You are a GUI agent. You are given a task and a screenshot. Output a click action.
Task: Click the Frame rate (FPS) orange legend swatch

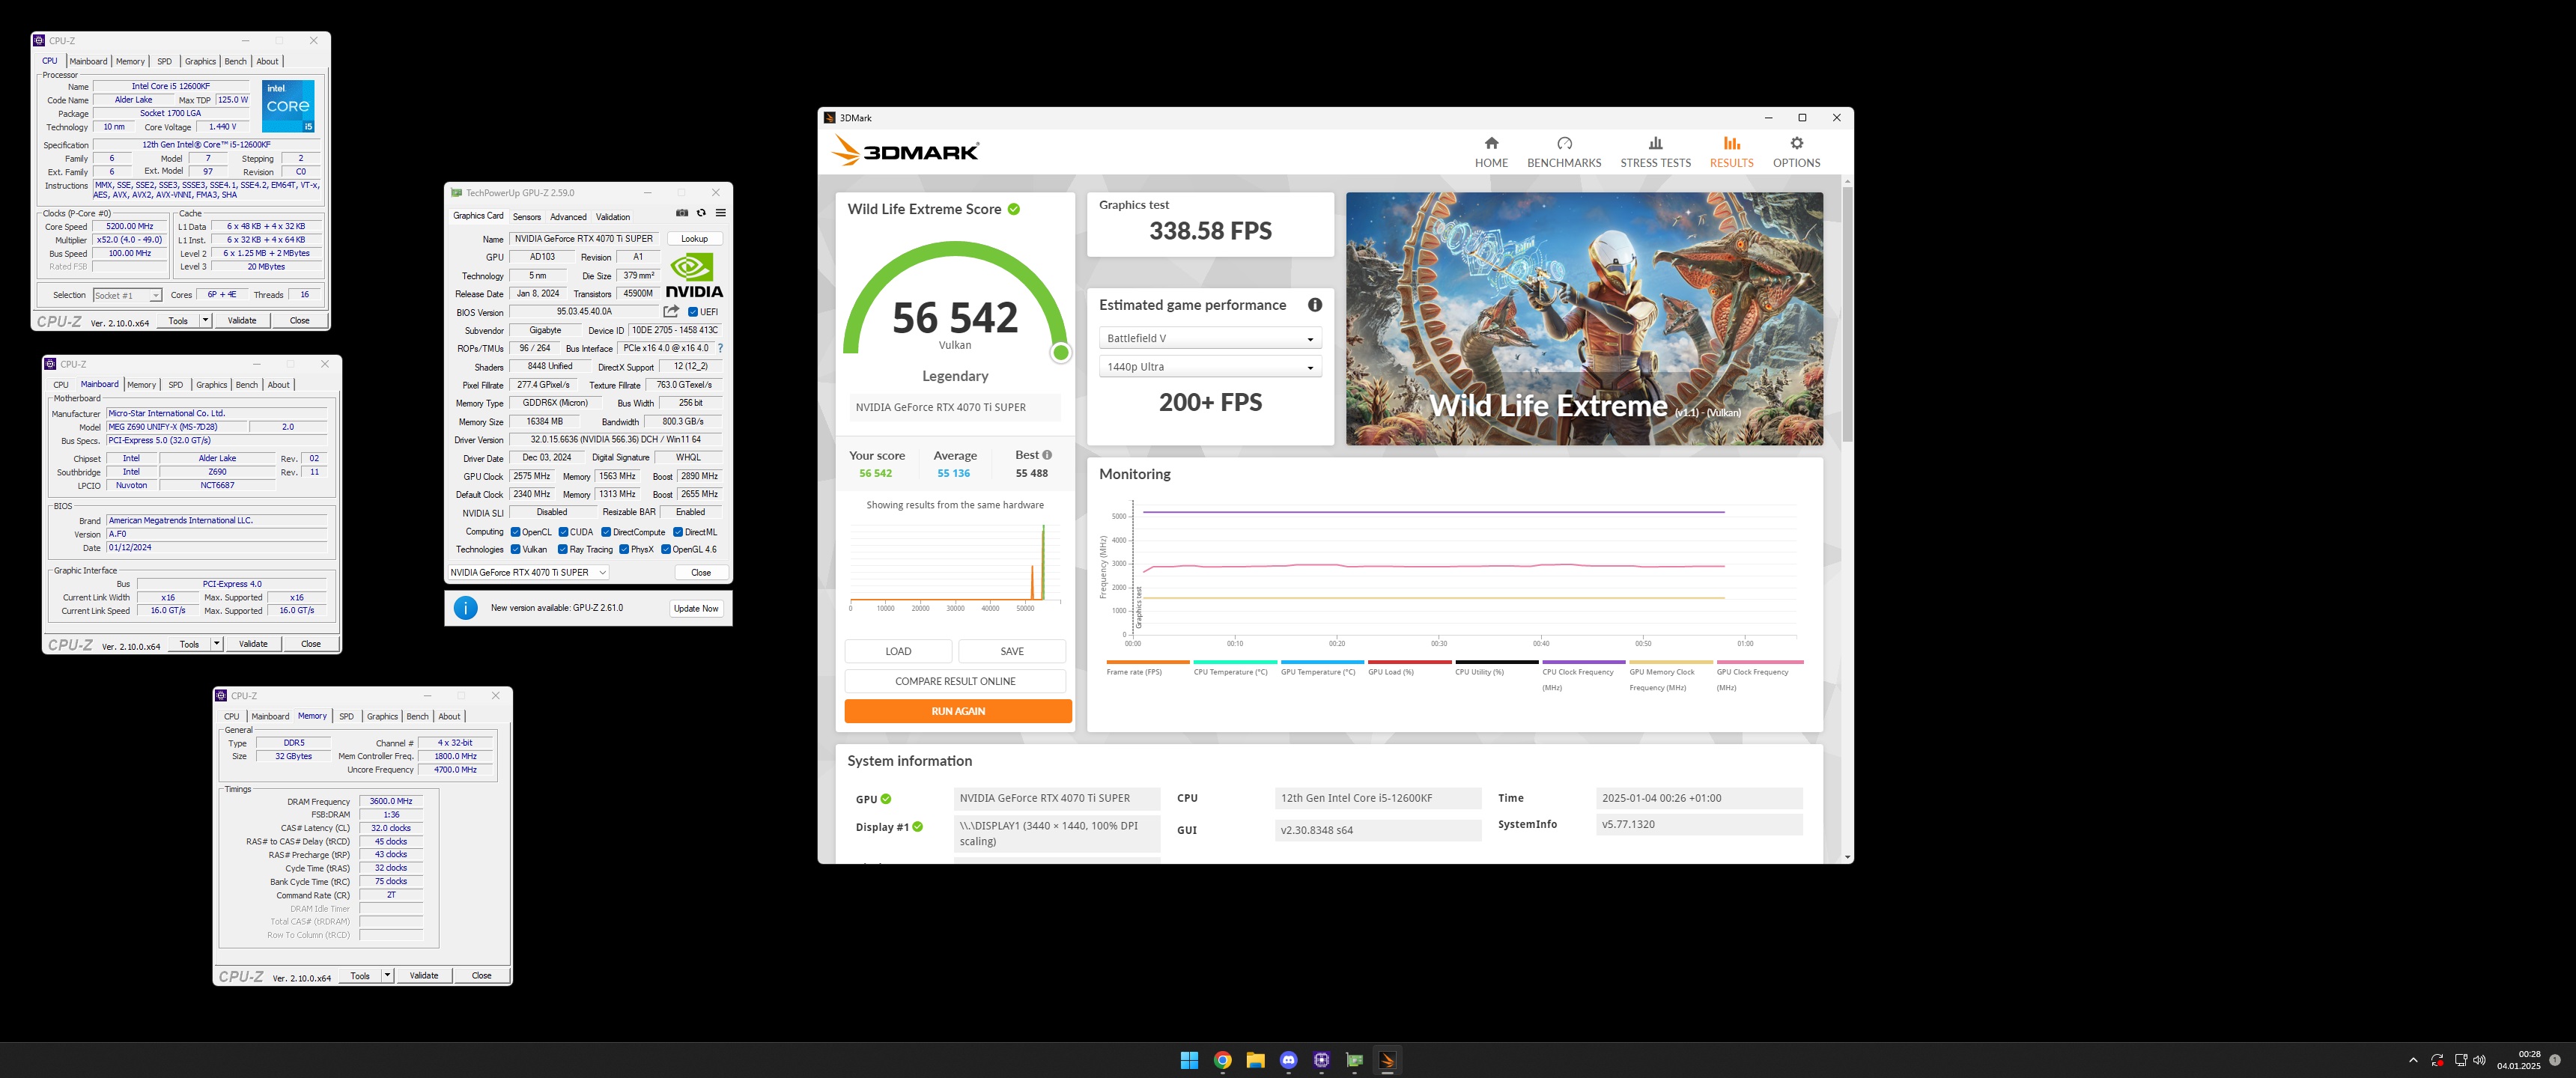(1148, 662)
